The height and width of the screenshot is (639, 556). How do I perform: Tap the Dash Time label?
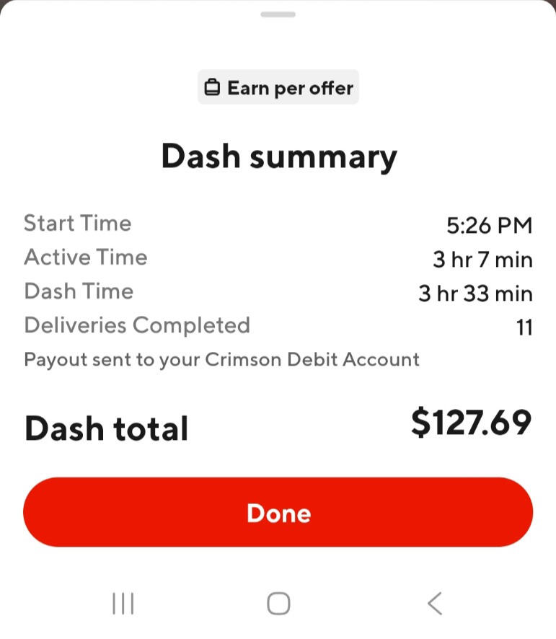79,291
